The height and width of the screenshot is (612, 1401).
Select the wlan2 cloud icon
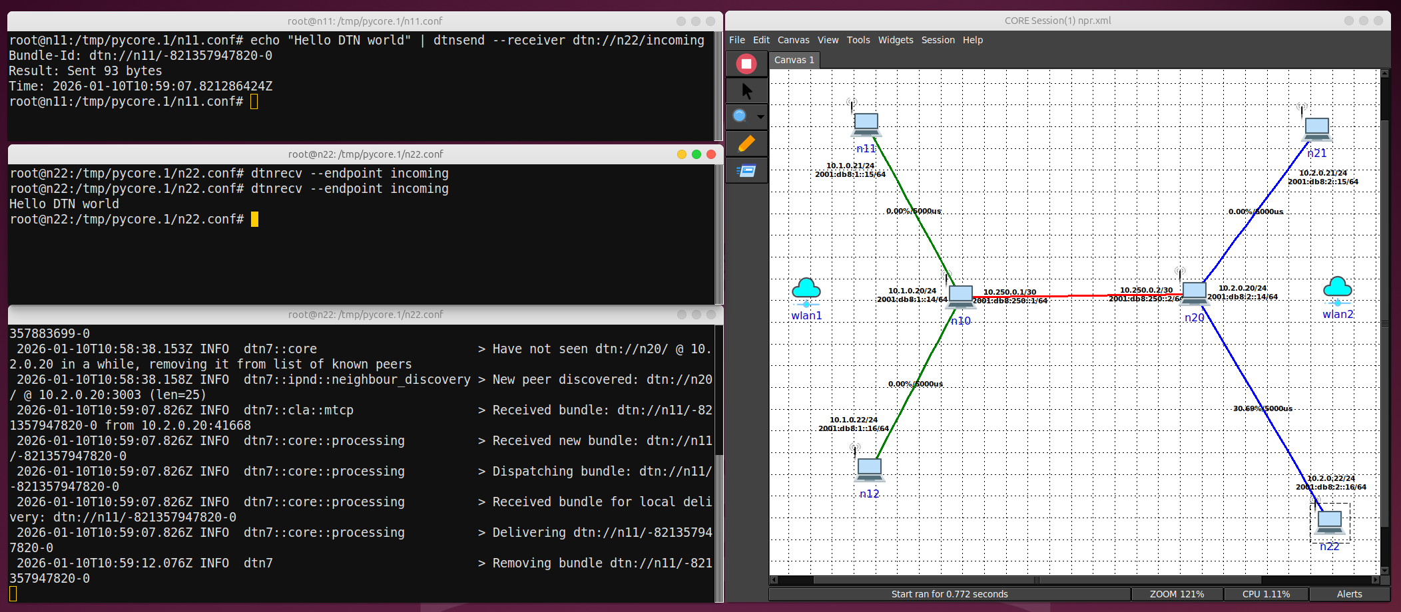click(x=1337, y=289)
